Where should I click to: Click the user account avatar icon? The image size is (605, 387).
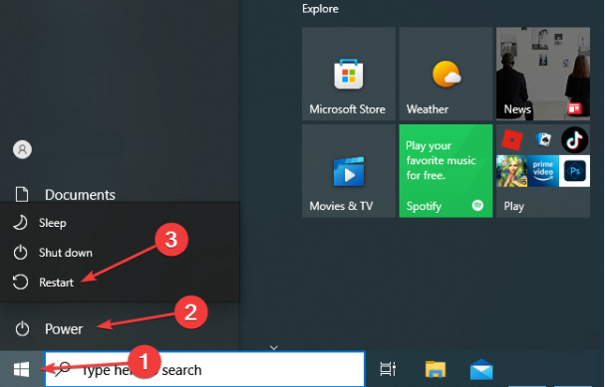pos(22,149)
